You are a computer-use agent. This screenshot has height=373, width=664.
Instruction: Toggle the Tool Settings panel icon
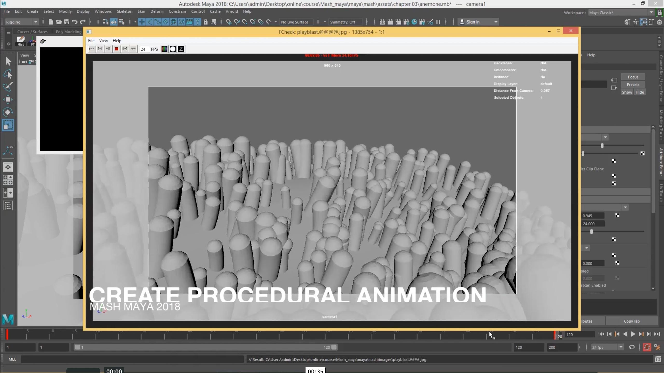pyautogui.click(x=652, y=22)
